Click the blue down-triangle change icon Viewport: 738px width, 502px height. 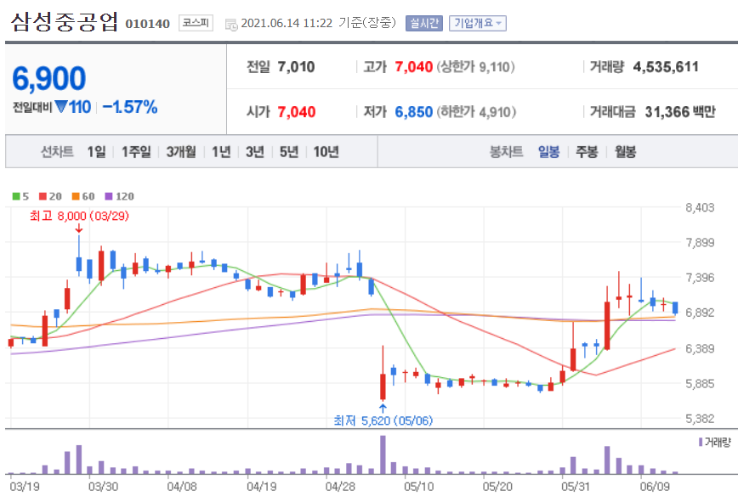(61, 107)
